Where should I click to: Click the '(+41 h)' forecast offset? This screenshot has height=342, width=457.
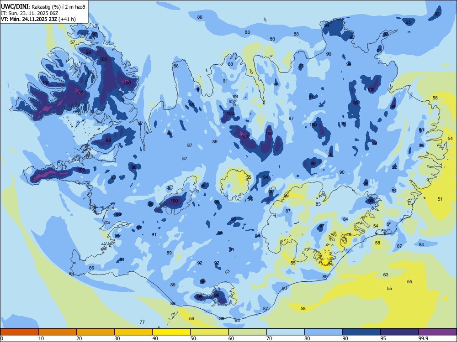tap(67, 19)
